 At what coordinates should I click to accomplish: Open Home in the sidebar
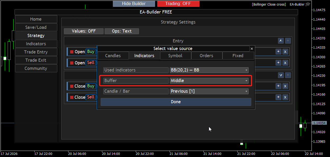[x=36, y=19]
